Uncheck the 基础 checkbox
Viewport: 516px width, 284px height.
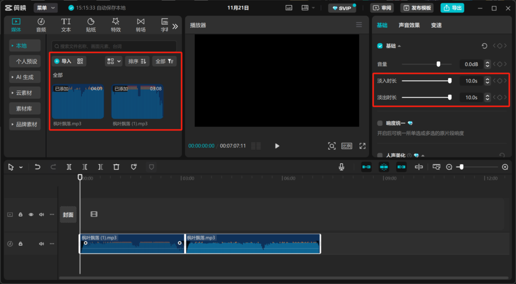click(x=380, y=46)
